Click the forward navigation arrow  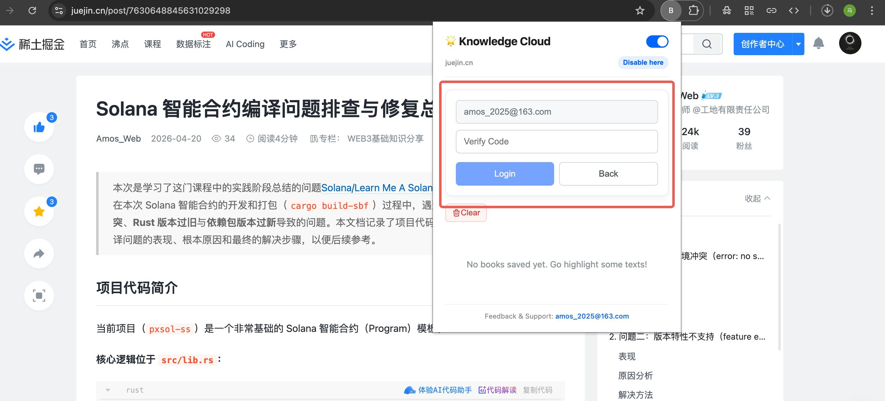(10, 11)
